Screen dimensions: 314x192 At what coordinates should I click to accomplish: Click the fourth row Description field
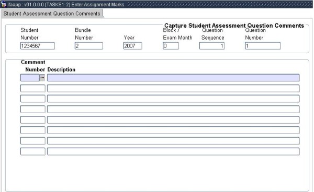coord(173,109)
